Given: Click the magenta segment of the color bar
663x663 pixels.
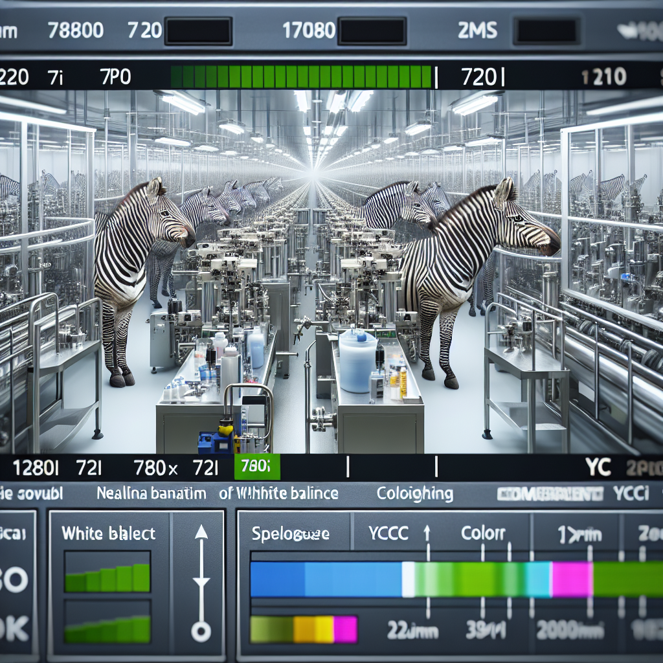Looking at the screenshot, I should [x=571, y=579].
